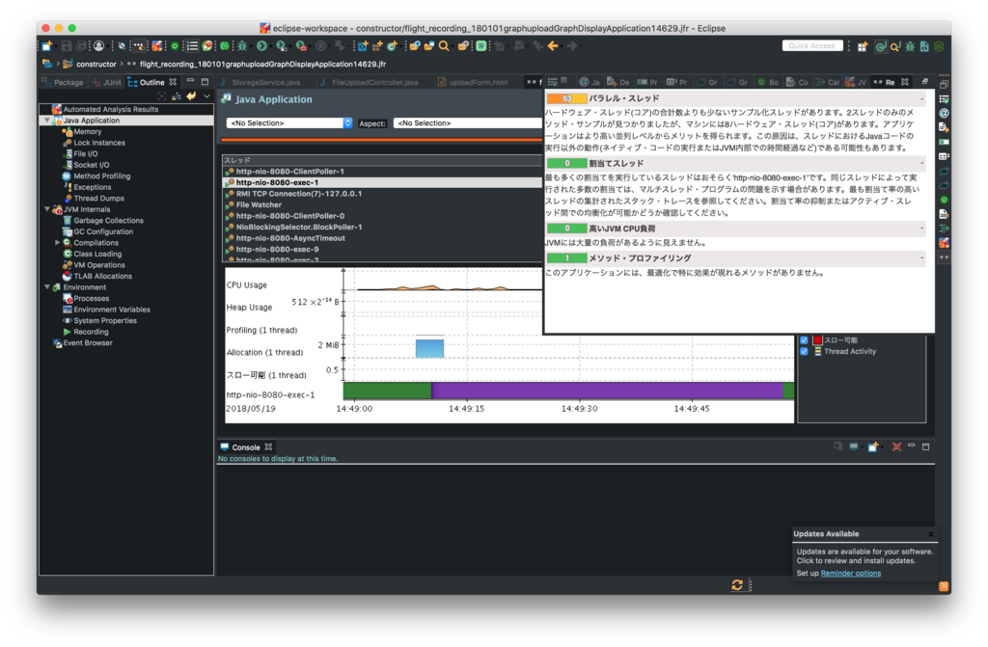Click the red スロー可能 color swatch
Screen dimensions: 988x647
tap(818, 339)
